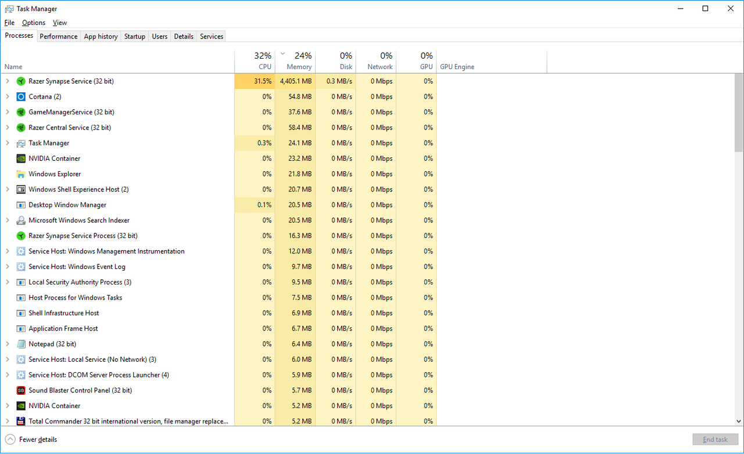Click the Local Security Authority Process icon
Screen dimensions: 744x454
coord(21,282)
